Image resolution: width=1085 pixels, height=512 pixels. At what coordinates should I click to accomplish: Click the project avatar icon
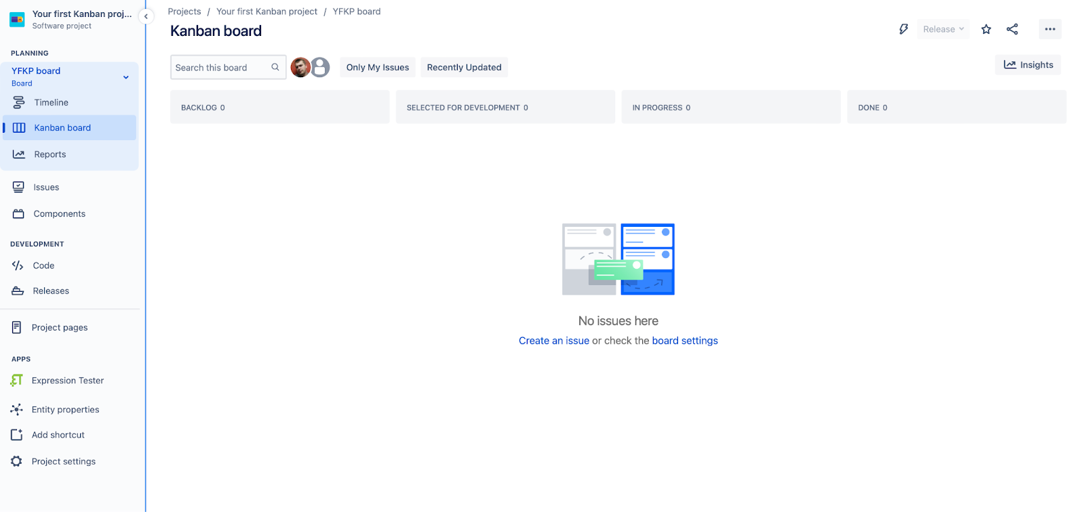(17, 20)
